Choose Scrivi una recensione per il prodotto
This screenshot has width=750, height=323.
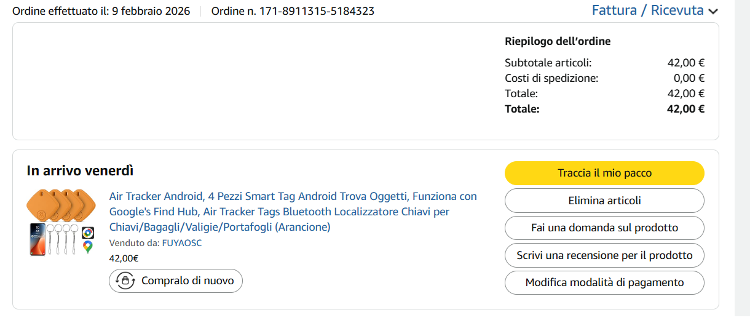pyautogui.click(x=604, y=255)
